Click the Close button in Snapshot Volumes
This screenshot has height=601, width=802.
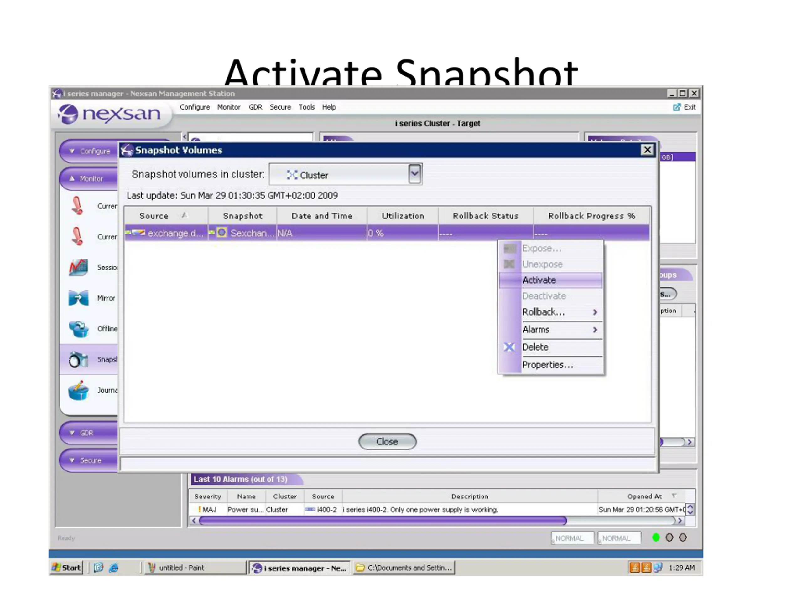pyautogui.click(x=387, y=442)
